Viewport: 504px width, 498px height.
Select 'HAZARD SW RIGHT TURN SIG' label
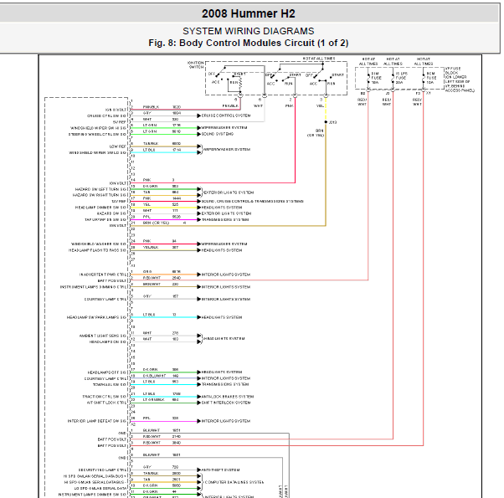click(100, 195)
